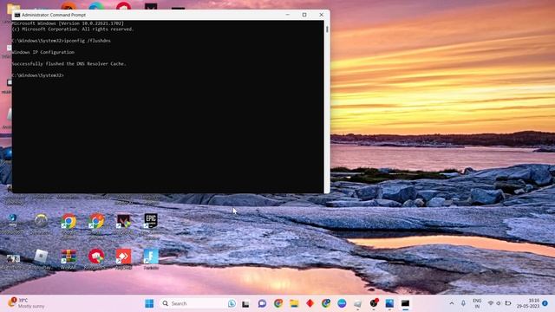Show hidden system tray icons
Screen dimensions: 555x312
pos(452,303)
